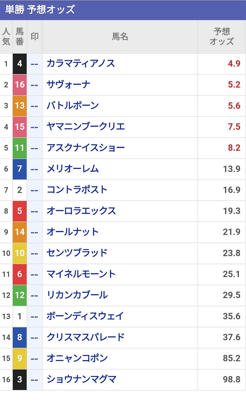Click green number 11 badge
This screenshot has width=246, height=403.
(x=20, y=148)
